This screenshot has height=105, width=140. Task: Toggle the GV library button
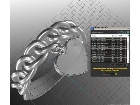tap(120, 32)
